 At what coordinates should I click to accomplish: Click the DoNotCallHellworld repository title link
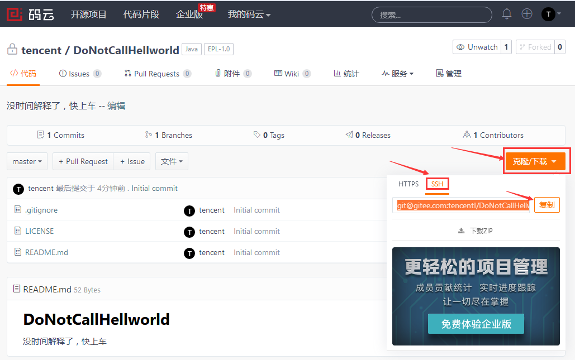tap(126, 50)
